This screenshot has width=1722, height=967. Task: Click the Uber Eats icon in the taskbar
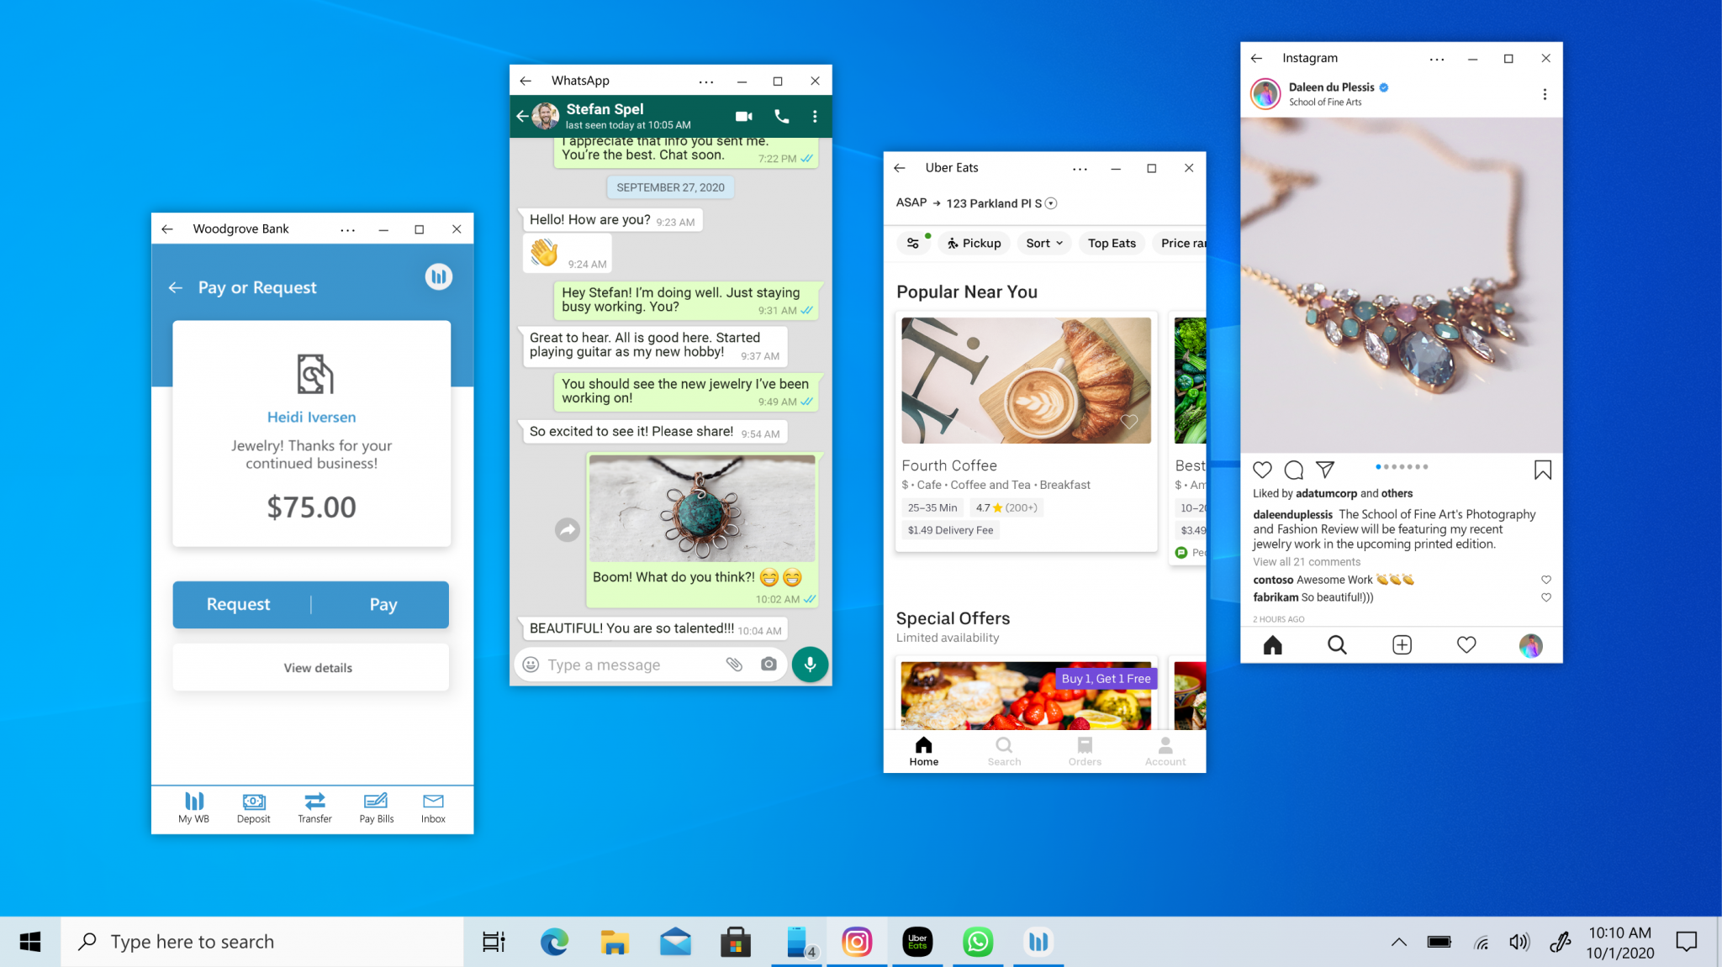pyautogui.click(x=918, y=941)
